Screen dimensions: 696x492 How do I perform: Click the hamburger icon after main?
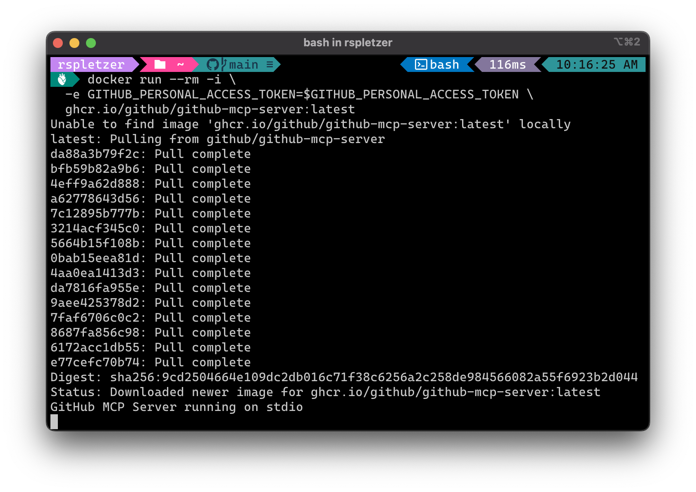(x=269, y=64)
